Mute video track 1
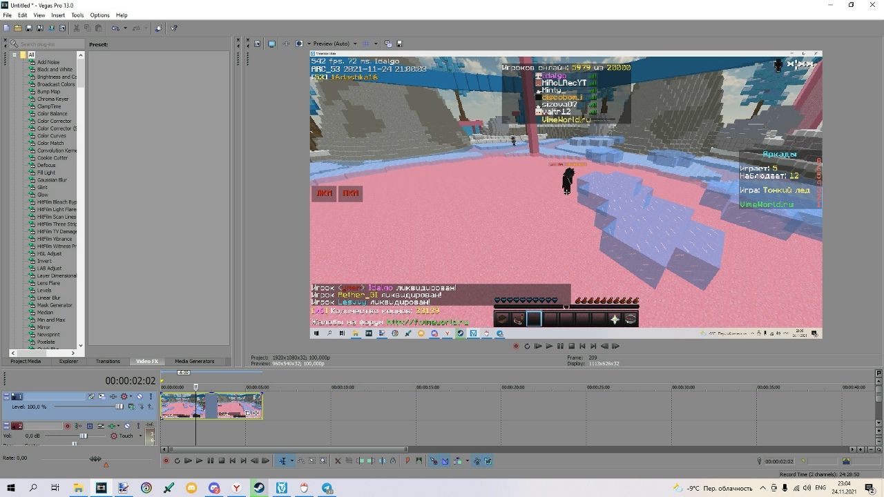884x497 pixels. (140, 396)
